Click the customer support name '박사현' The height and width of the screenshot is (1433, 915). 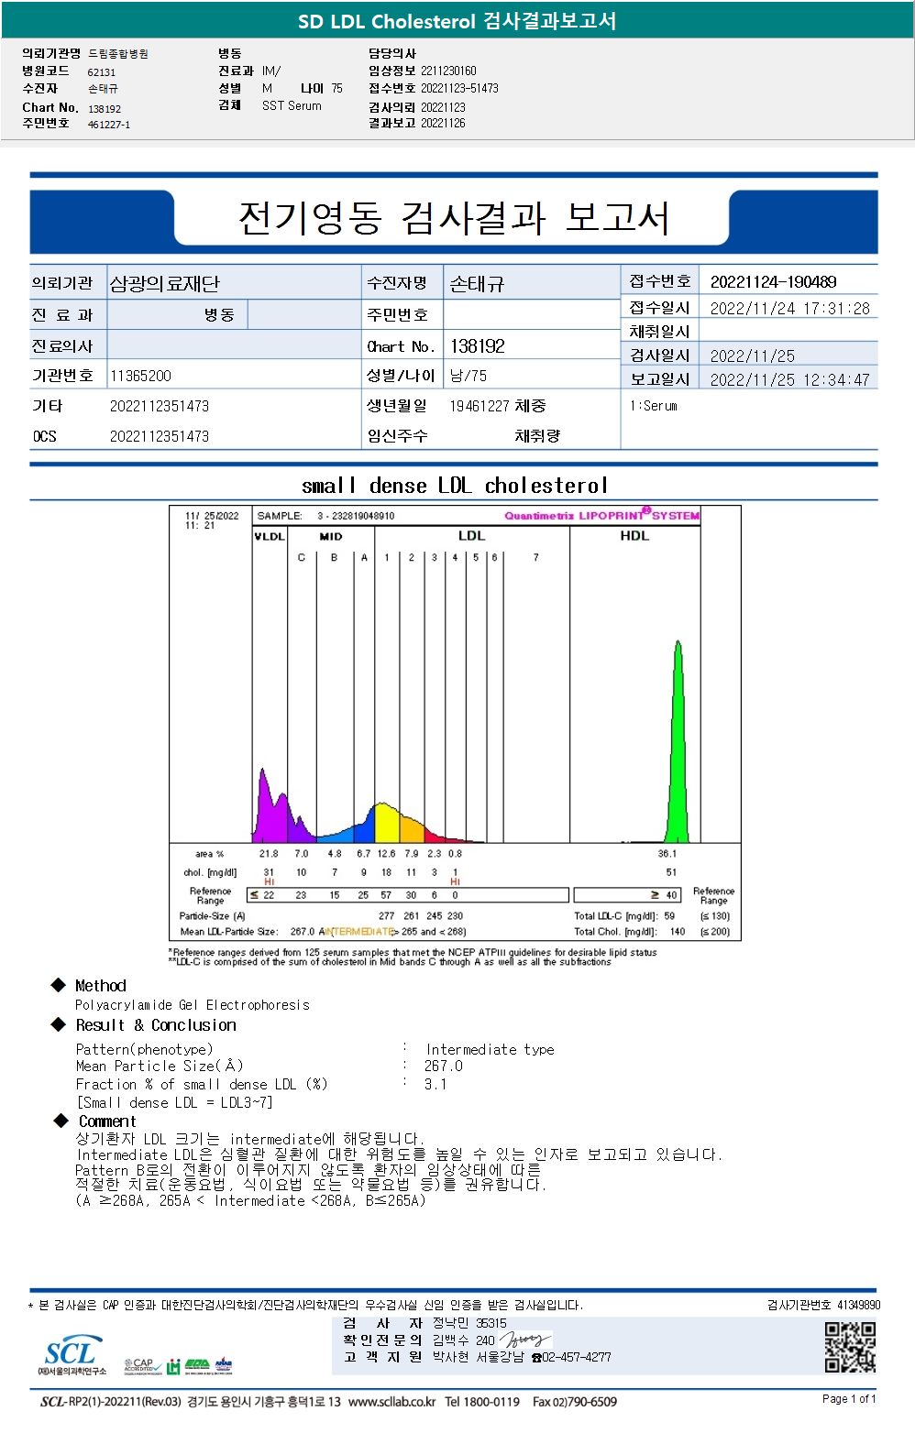click(451, 1357)
